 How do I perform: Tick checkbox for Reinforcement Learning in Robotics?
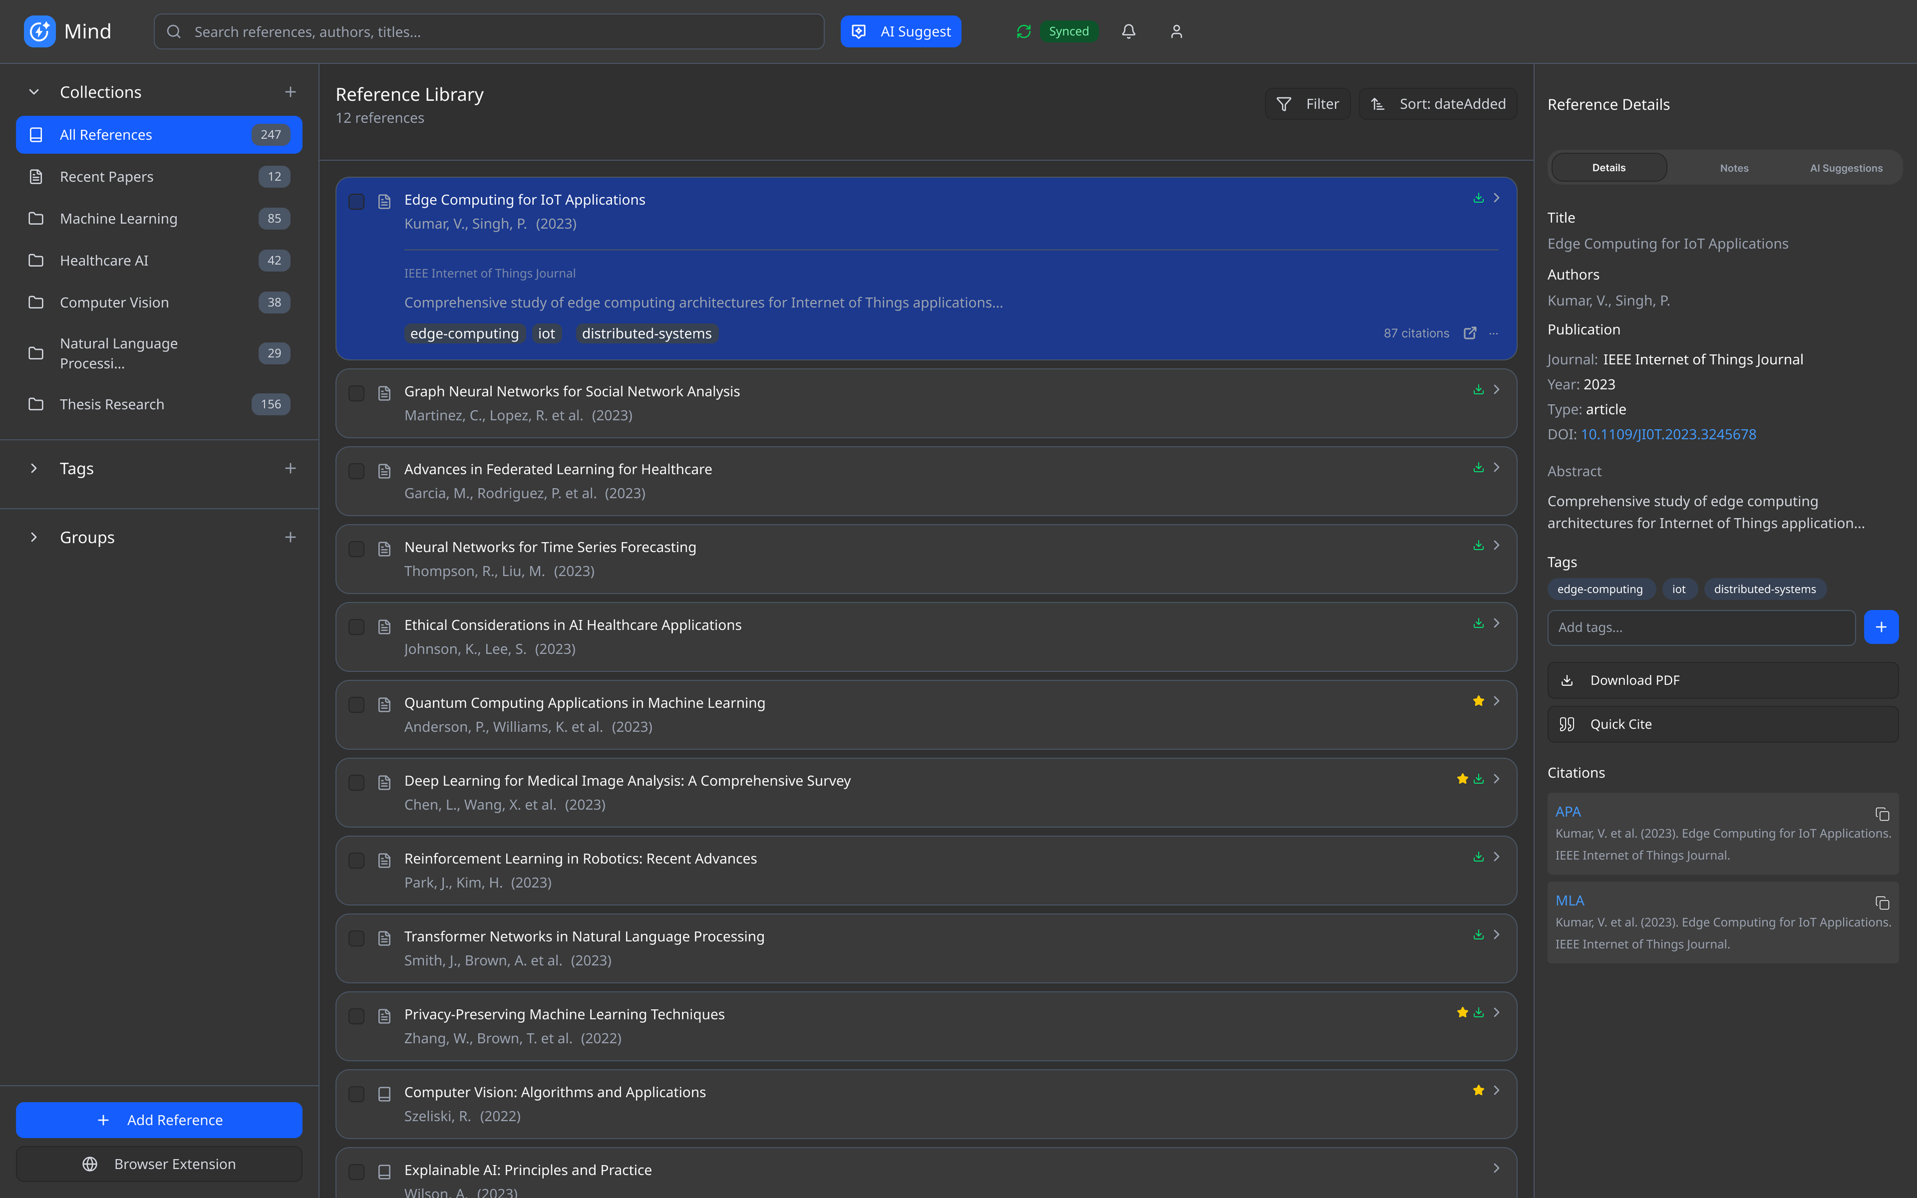coord(357,860)
